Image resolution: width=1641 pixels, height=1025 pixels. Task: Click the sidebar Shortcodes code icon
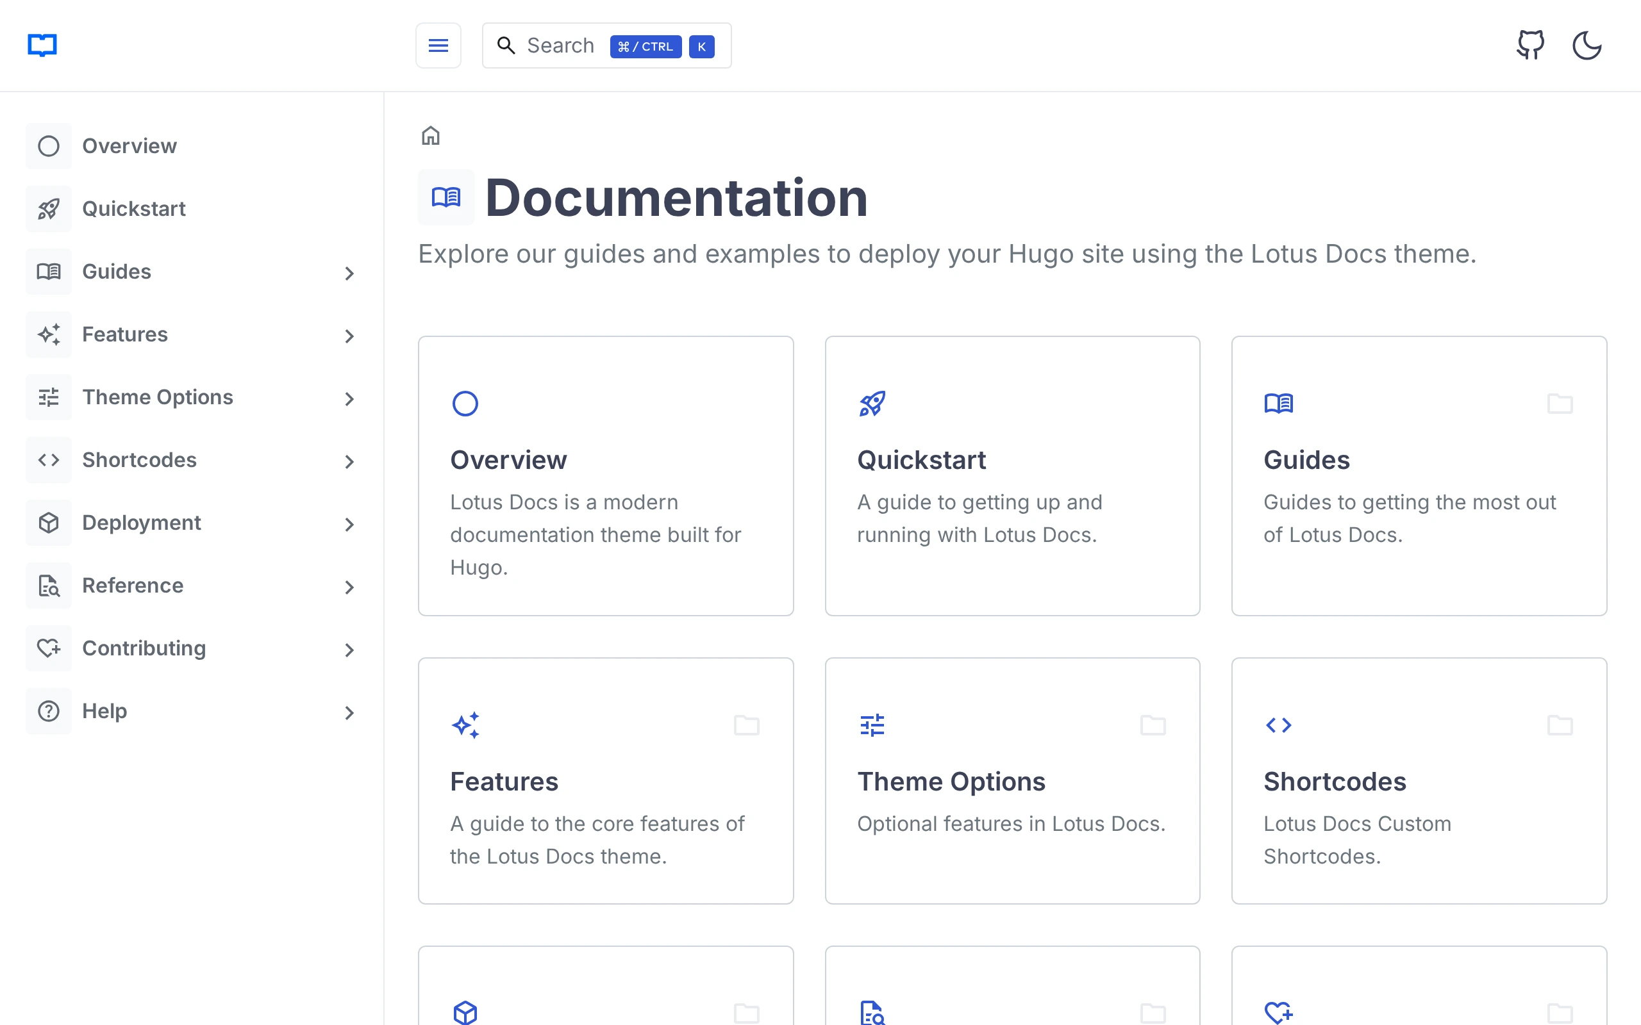(x=49, y=461)
